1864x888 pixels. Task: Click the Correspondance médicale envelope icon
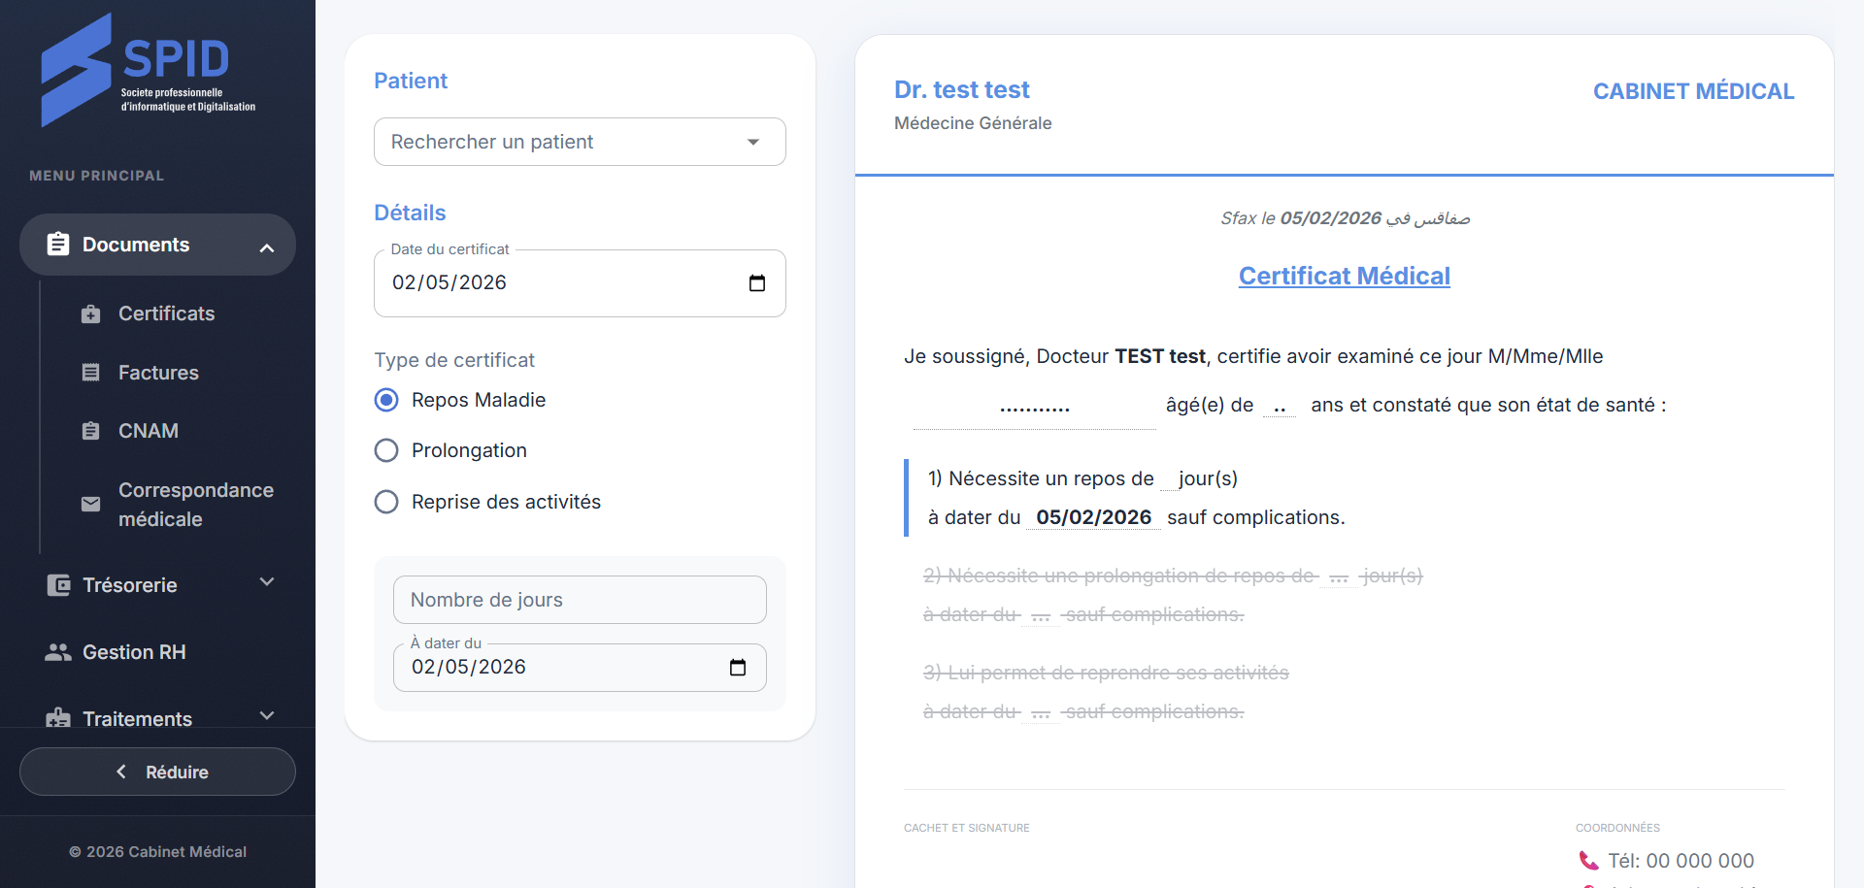(x=91, y=504)
